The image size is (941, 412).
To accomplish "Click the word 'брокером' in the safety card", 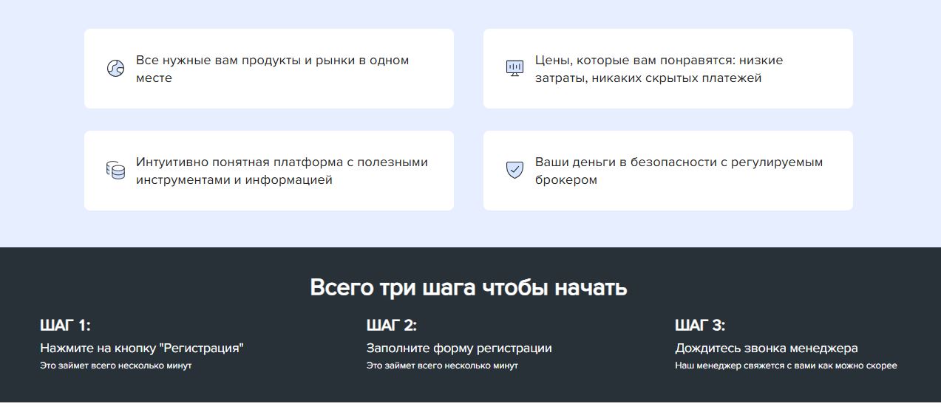I will click(x=565, y=180).
